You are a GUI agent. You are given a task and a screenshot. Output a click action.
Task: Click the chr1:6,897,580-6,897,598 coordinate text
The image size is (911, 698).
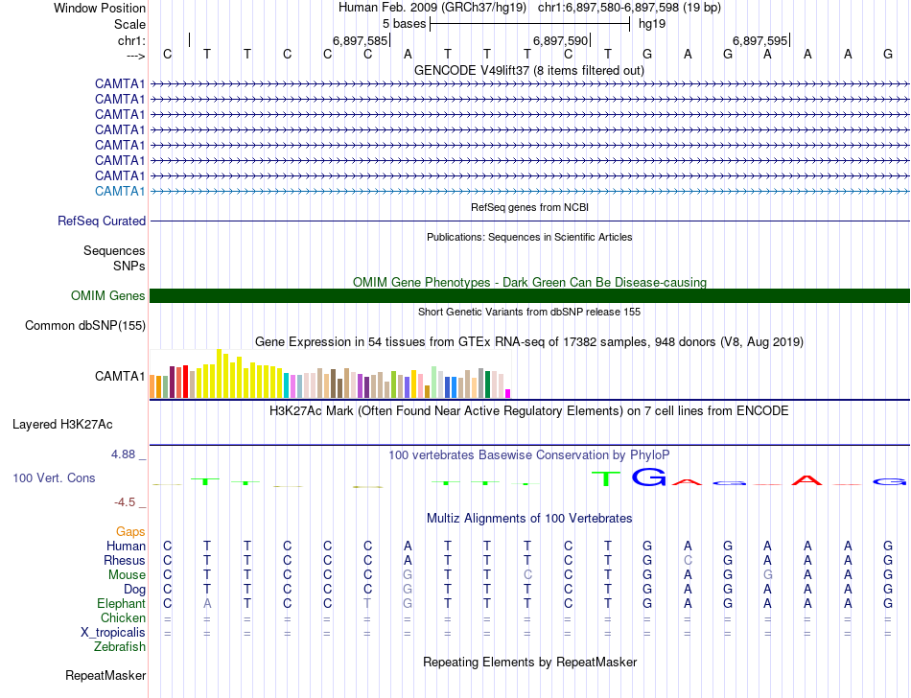(x=629, y=8)
